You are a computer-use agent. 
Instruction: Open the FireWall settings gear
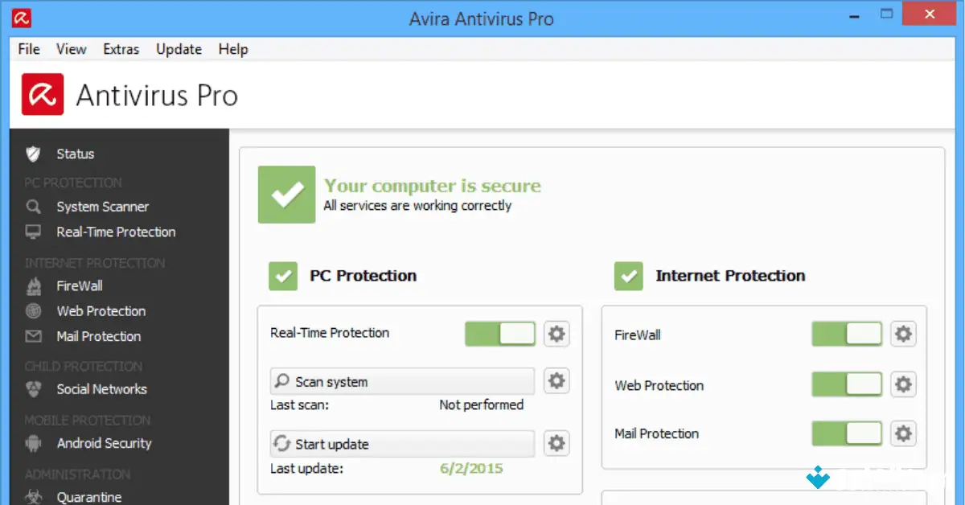pos(903,335)
